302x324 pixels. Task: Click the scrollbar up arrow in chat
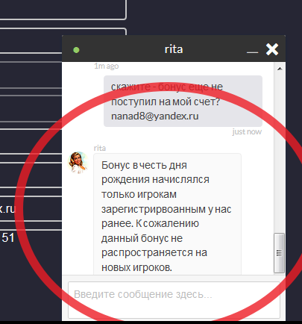(280, 69)
